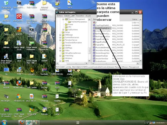The width and height of the screenshot is (167, 125).
Task: Select the VirtualDeviceDrivers key
Action: pyautogui.click(x=73, y=53)
